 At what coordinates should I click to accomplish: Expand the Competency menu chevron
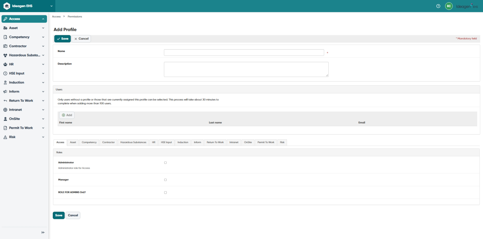click(x=43, y=37)
